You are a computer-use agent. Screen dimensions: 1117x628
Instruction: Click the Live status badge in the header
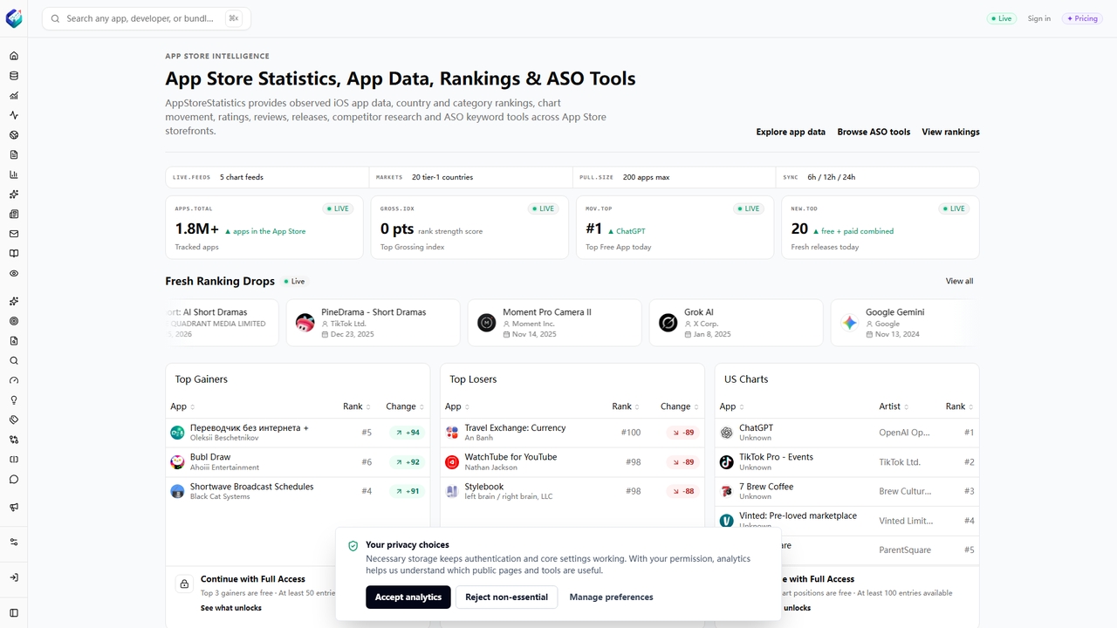[1001, 18]
